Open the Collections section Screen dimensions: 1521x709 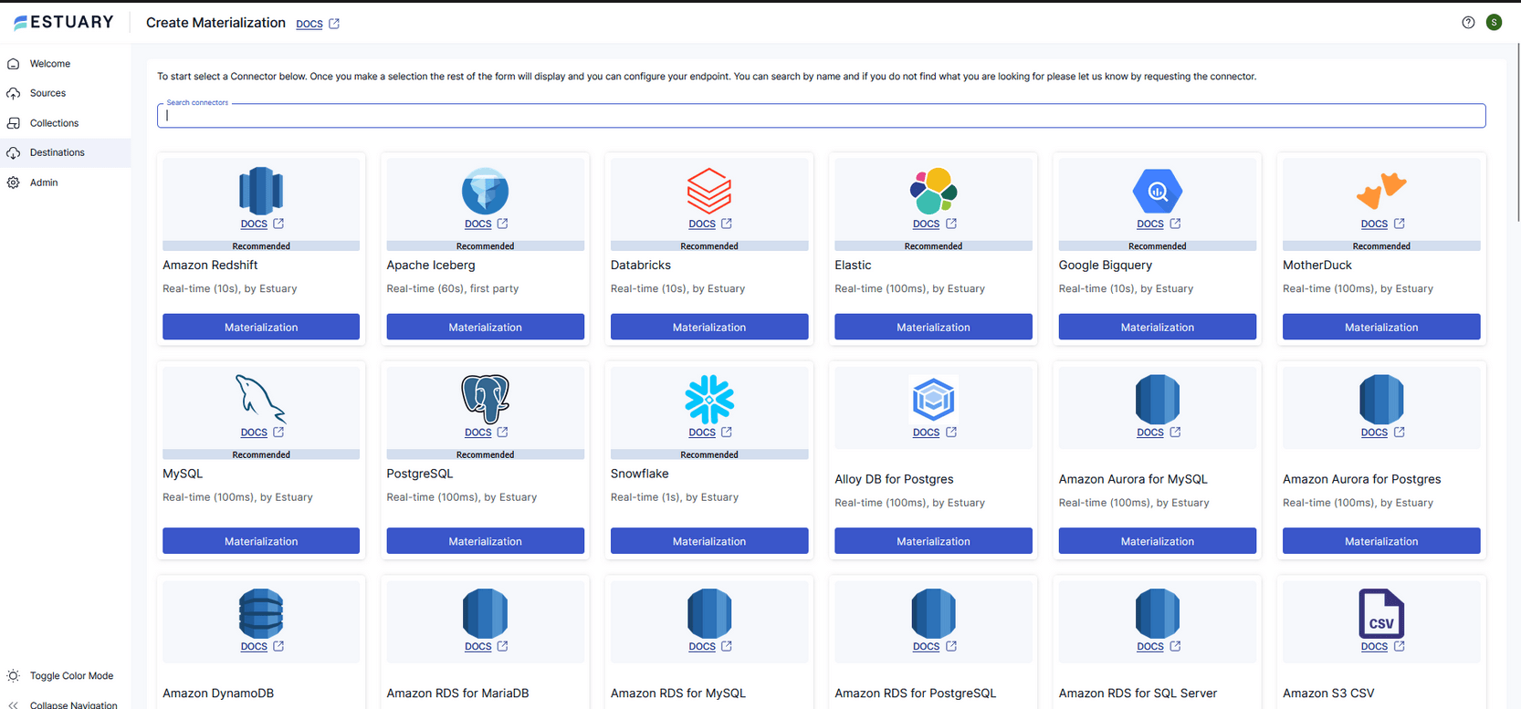pos(65,123)
